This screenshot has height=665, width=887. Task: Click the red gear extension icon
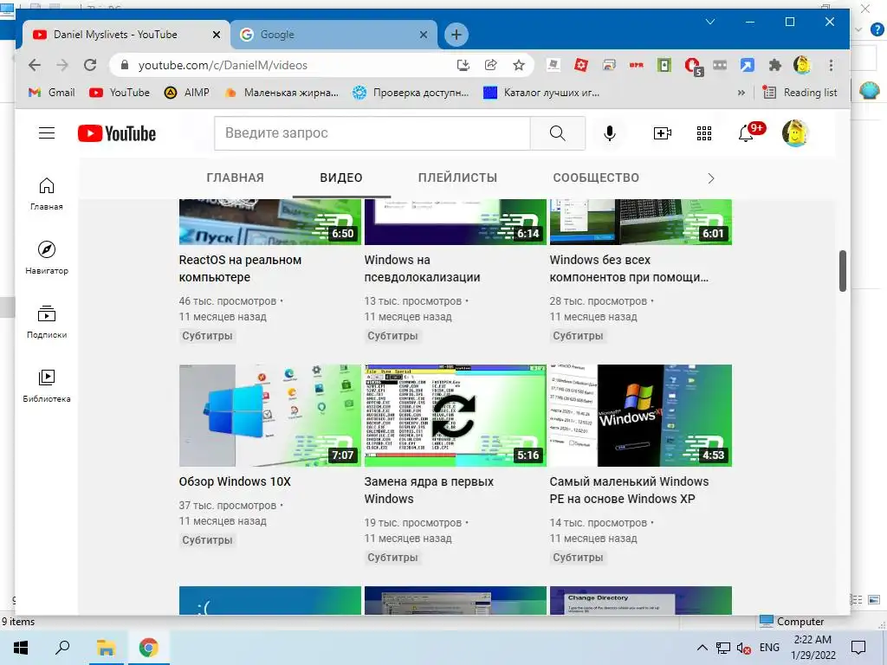(x=581, y=65)
